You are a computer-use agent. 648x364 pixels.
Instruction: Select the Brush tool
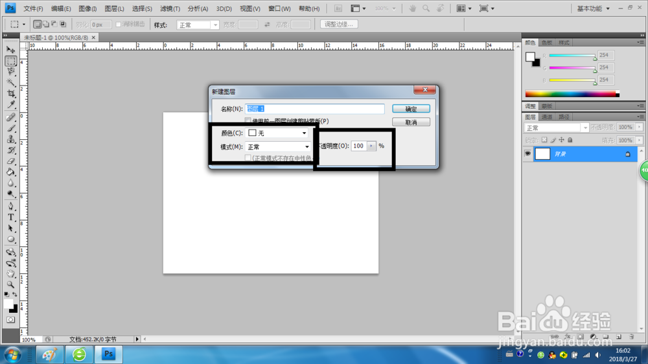(11, 128)
